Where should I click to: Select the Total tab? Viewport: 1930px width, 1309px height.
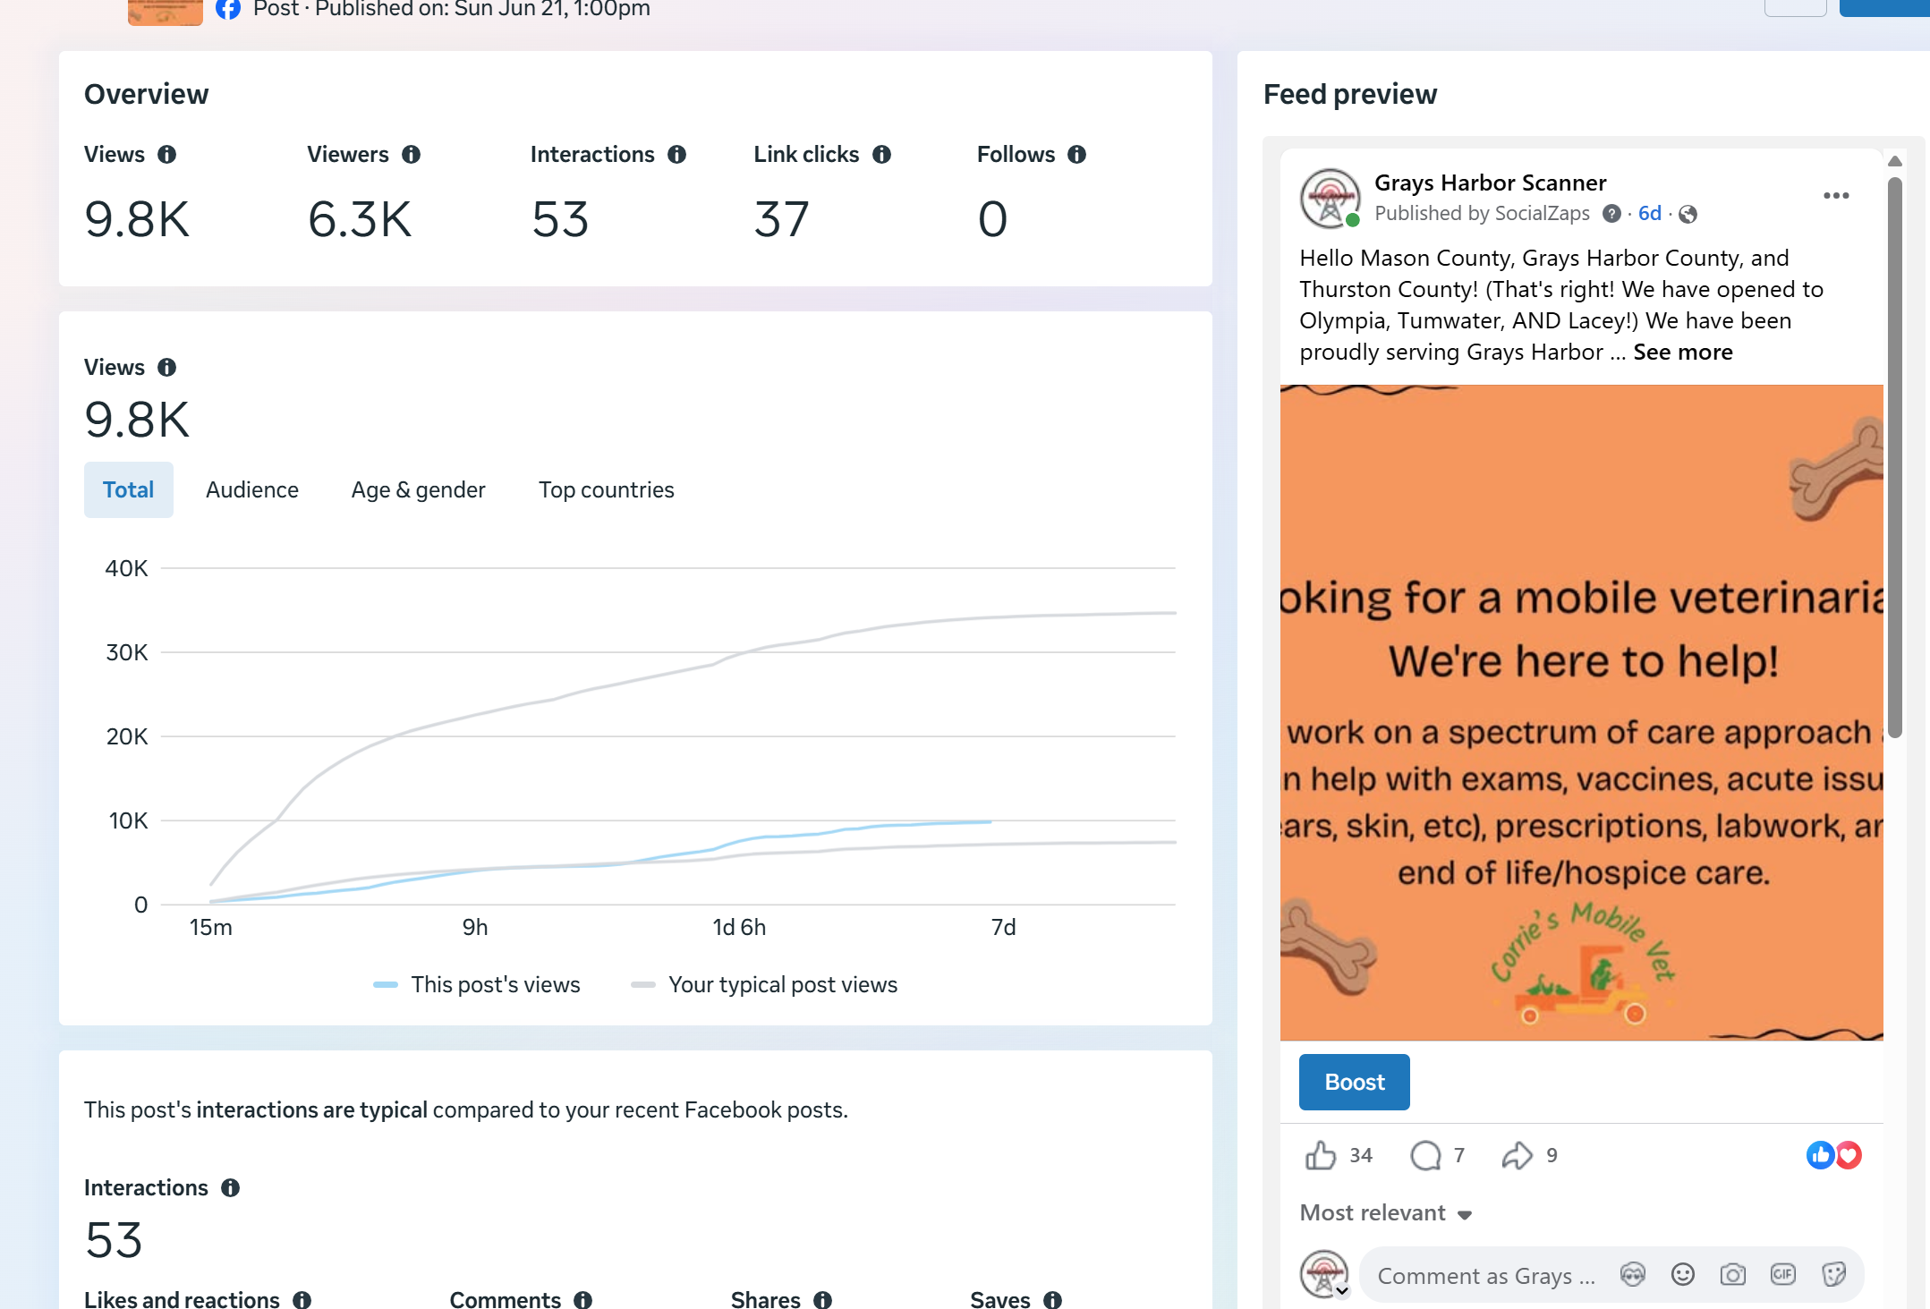click(128, 490)
